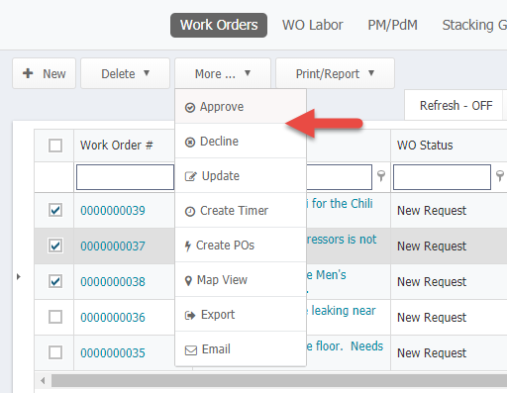Open the Delete dropdown button
This screenshot has width=507, height=393.
coord(125,73)
